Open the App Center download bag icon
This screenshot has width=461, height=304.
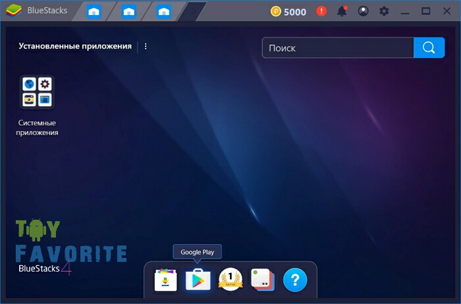pyautogui.click(x=166, y=280)
